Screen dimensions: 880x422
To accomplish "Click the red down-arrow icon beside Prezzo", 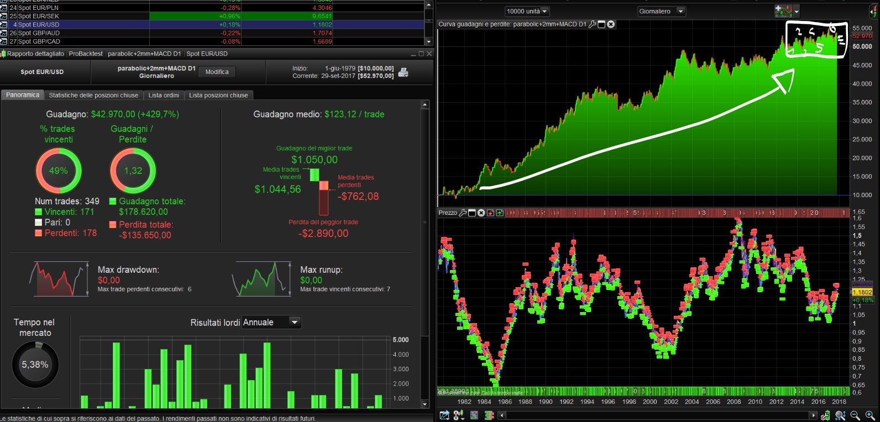I will click(x=490, y=213).
